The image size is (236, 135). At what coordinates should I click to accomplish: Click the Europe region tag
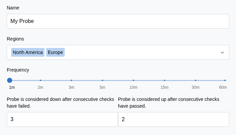55,52
